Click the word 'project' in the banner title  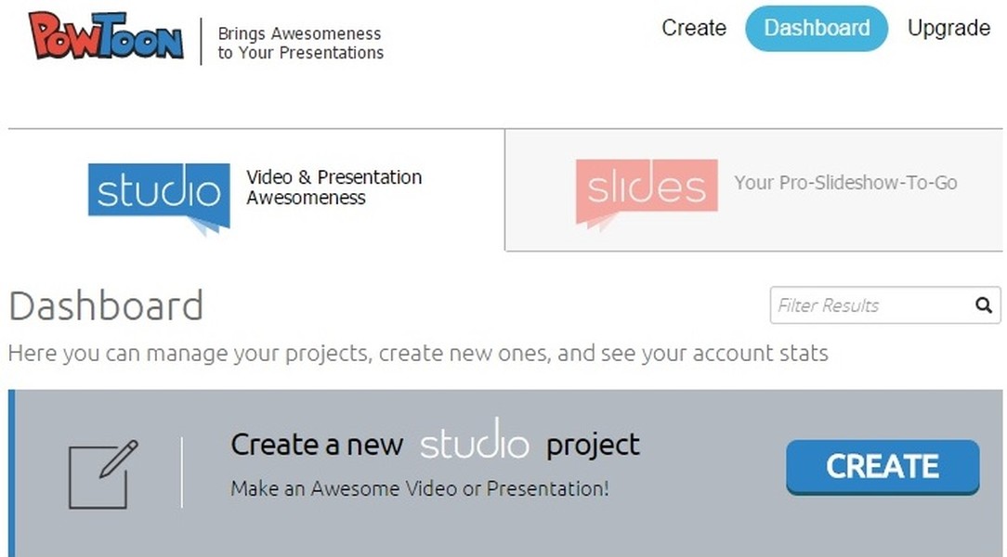click(593, 445)
